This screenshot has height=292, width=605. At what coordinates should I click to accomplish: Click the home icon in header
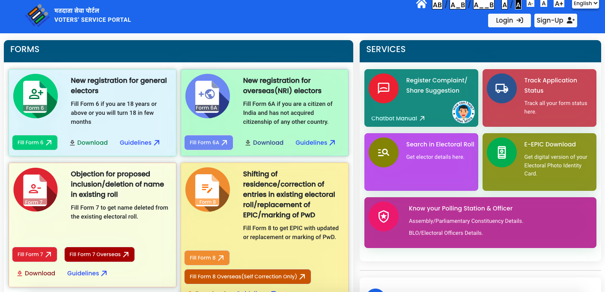pyautogui.click(x=421, y=4)
